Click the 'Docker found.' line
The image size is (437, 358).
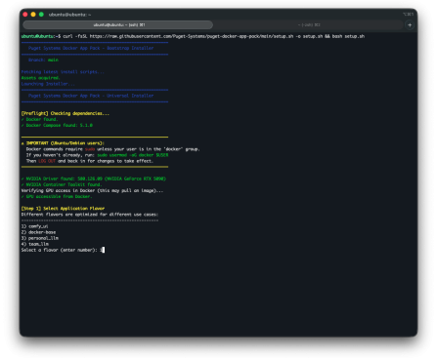40,119
